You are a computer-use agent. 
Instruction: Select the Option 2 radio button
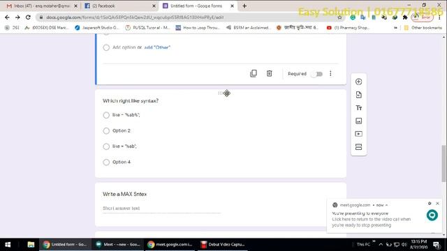(x=106, y=130)
